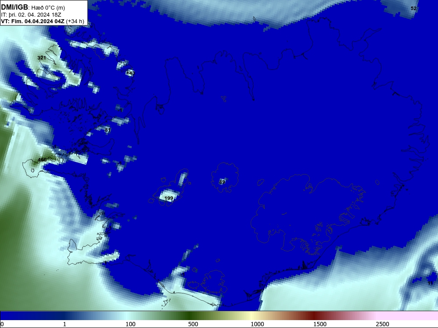Click the 199 value label on the glacier
Image resolution: width=438 pixels, height=328 pixels.
click(x=169, y=198)
